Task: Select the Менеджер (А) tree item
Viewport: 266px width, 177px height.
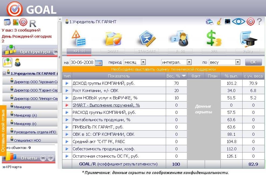Action: (30, 115)
